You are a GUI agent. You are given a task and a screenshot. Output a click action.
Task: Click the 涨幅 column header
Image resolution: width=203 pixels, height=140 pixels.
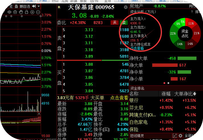(166, 94)
